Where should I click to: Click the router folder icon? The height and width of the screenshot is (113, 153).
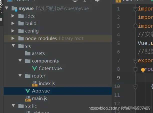click(28, 76)
